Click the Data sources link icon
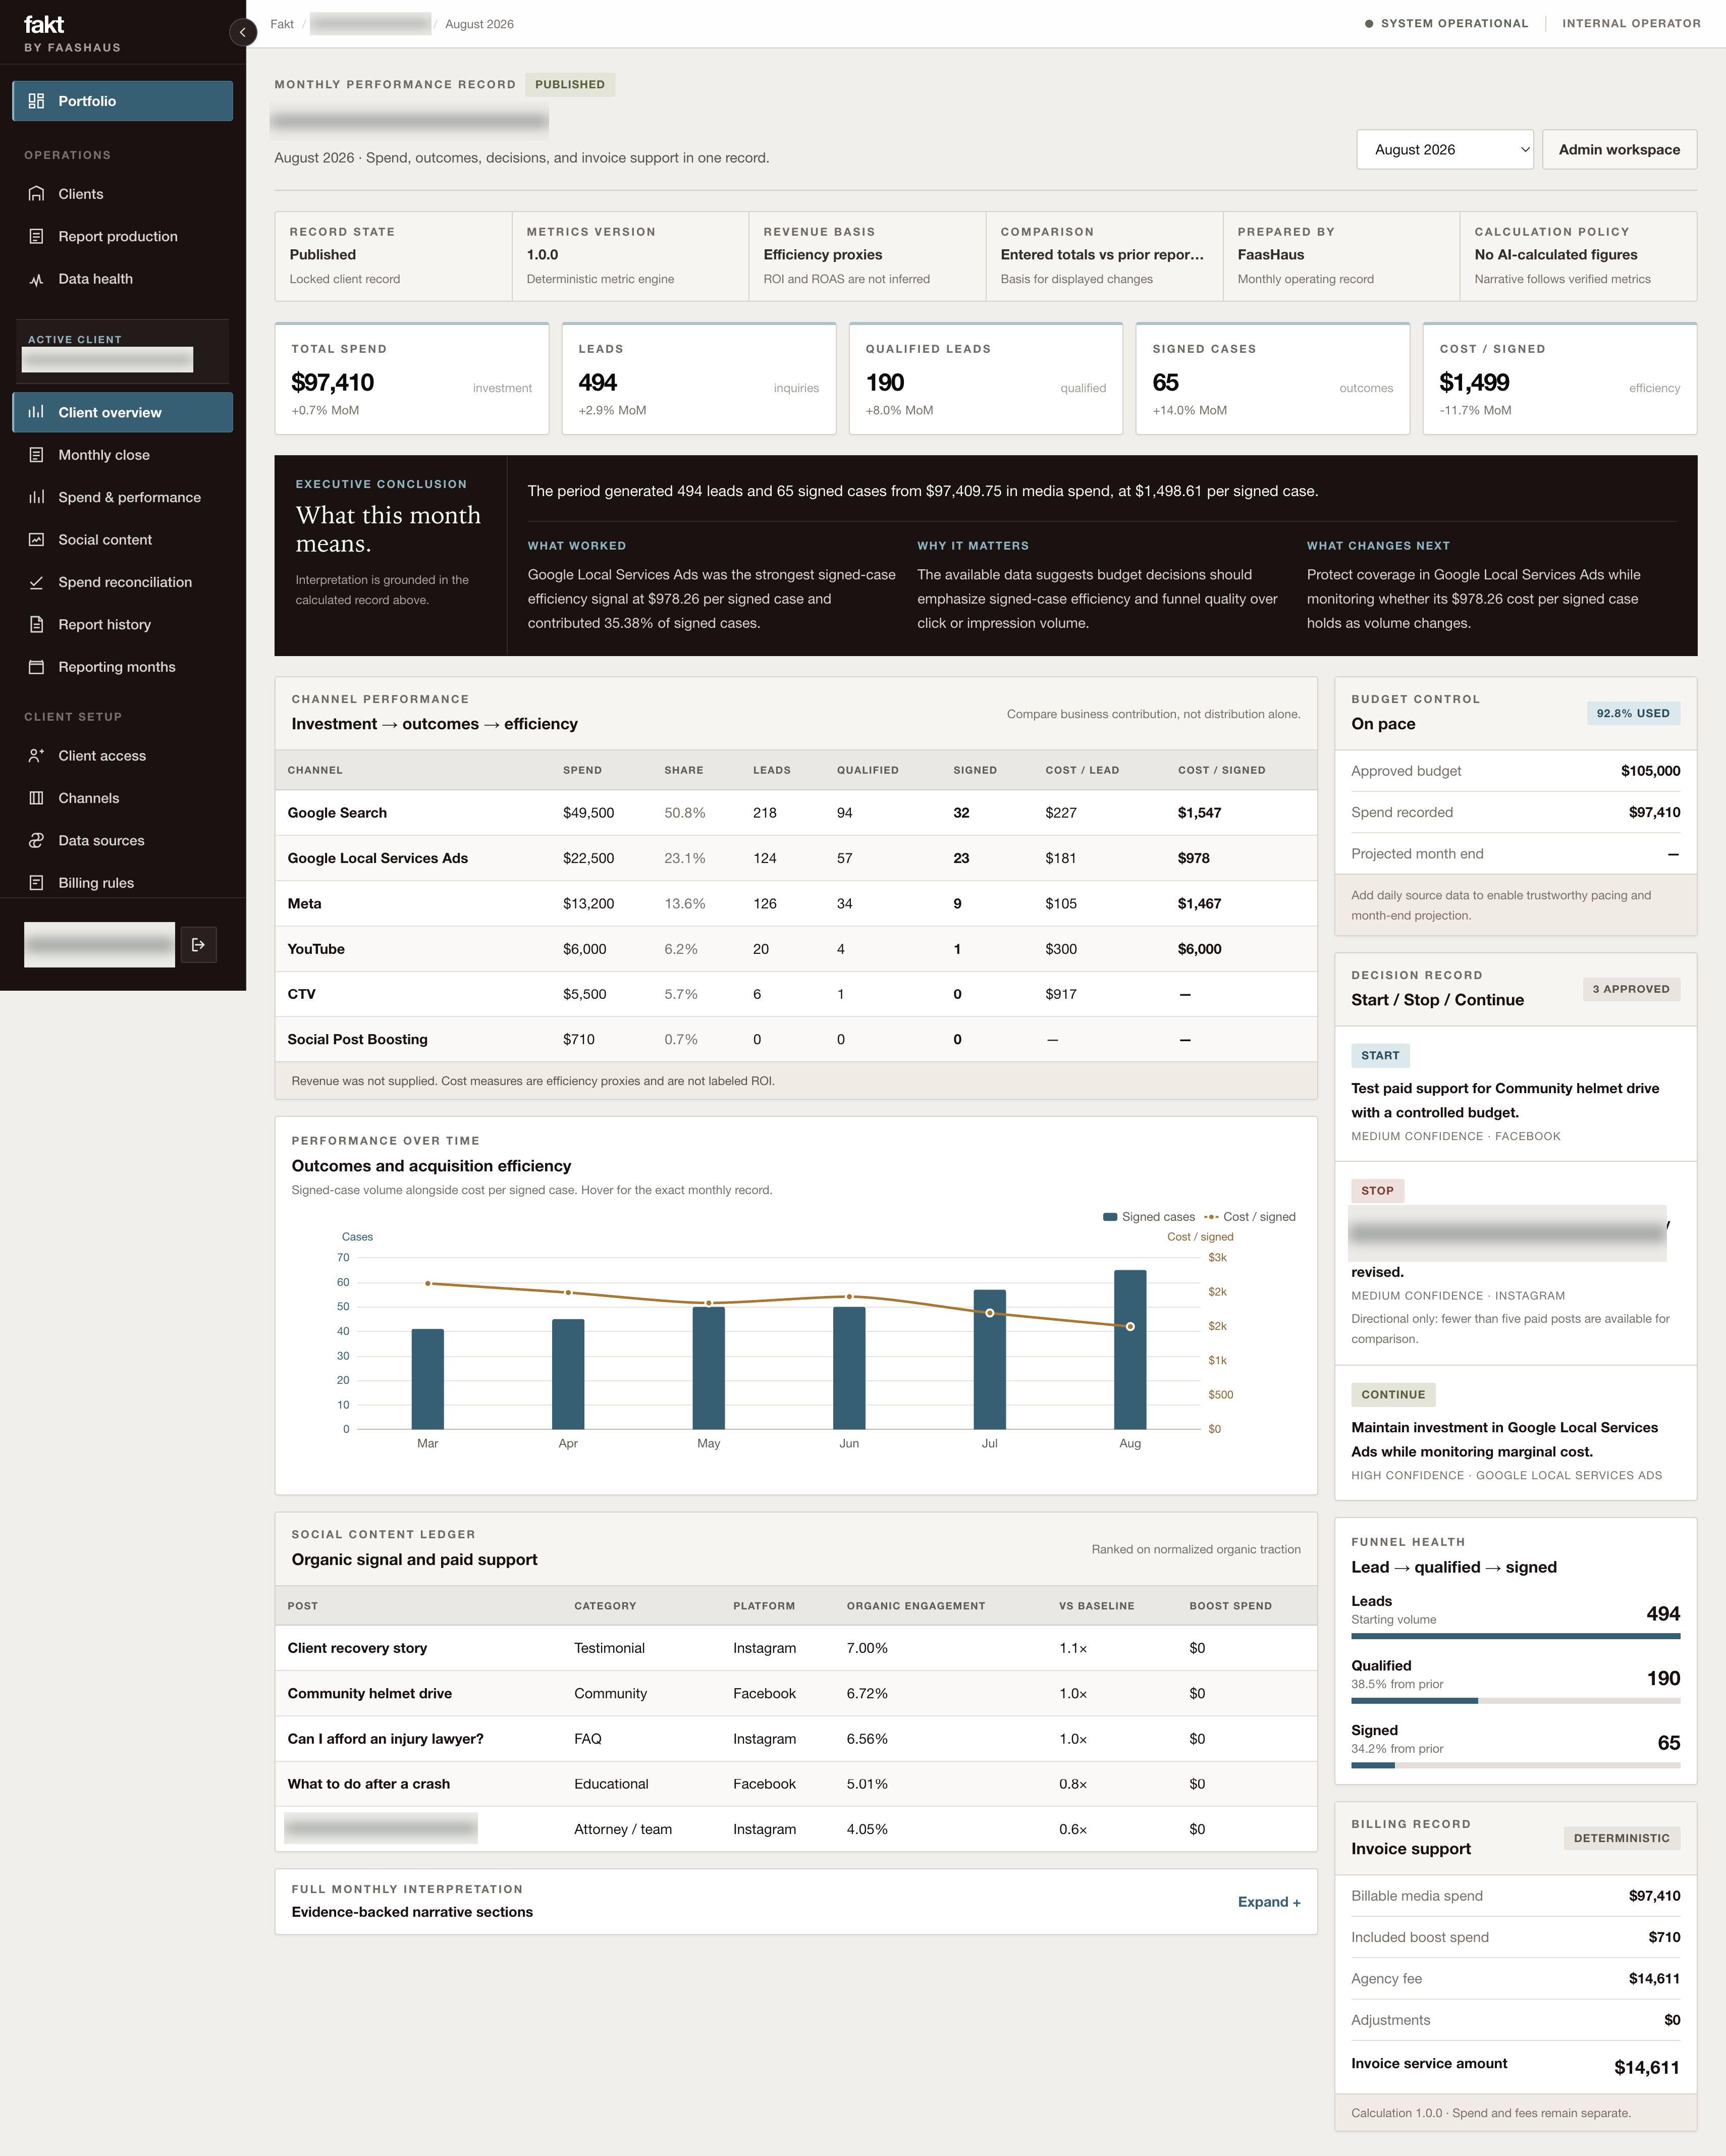 pos(36,840)
